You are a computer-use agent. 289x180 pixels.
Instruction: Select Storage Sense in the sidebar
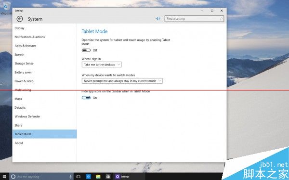click(x=24, y=64)
